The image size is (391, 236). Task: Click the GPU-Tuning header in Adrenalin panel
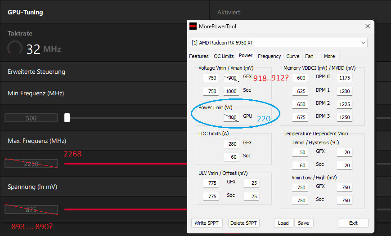coord(25,12)
